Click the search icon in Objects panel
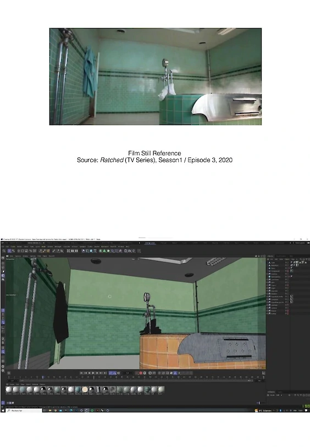Image resolution: width=310 pixels, height=447 pixels. pos(301,259)
